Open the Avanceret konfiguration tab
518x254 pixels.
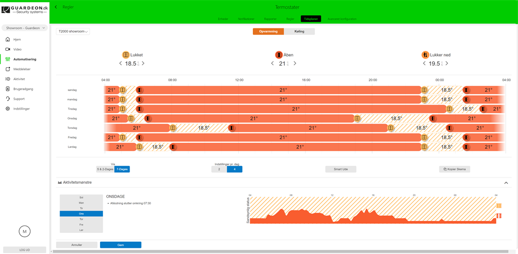click(342, 19)
